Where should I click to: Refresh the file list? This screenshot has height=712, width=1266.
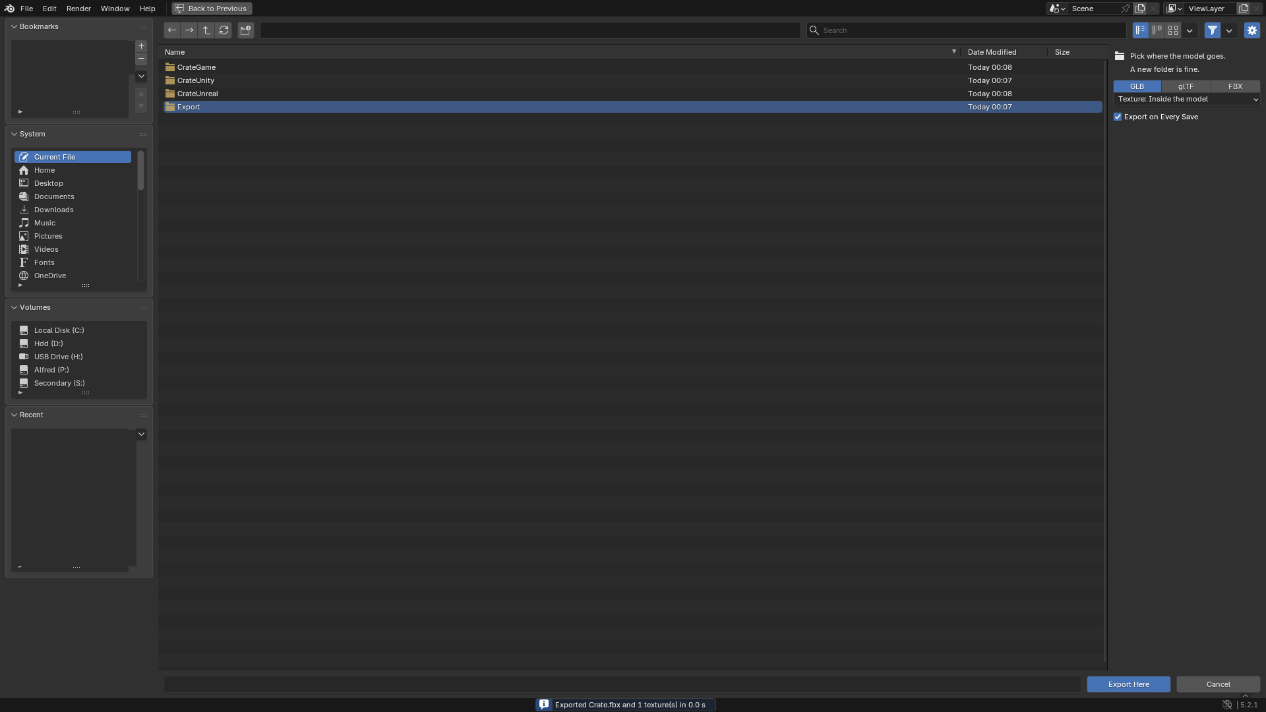pos(224,30)
